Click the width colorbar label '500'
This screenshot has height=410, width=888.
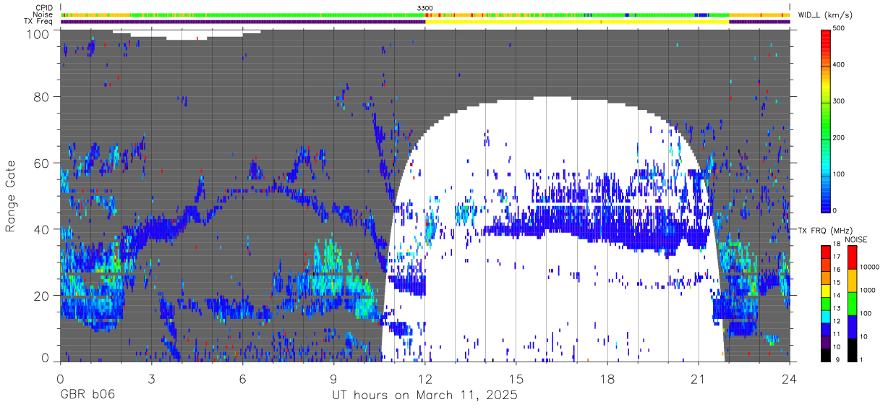(840, 28)
